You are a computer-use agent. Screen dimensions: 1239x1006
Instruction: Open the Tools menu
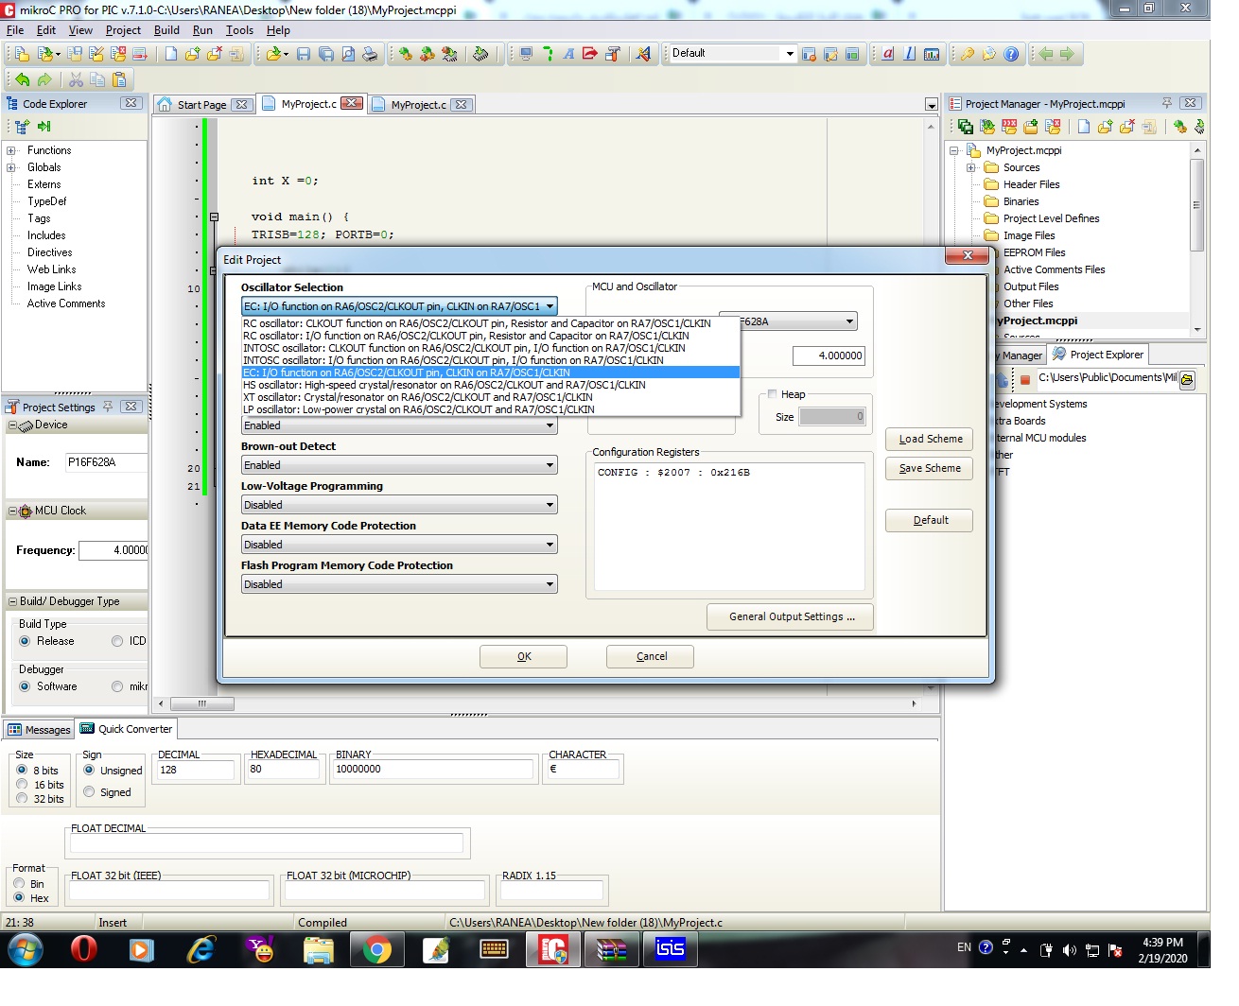tap(239, 30)
